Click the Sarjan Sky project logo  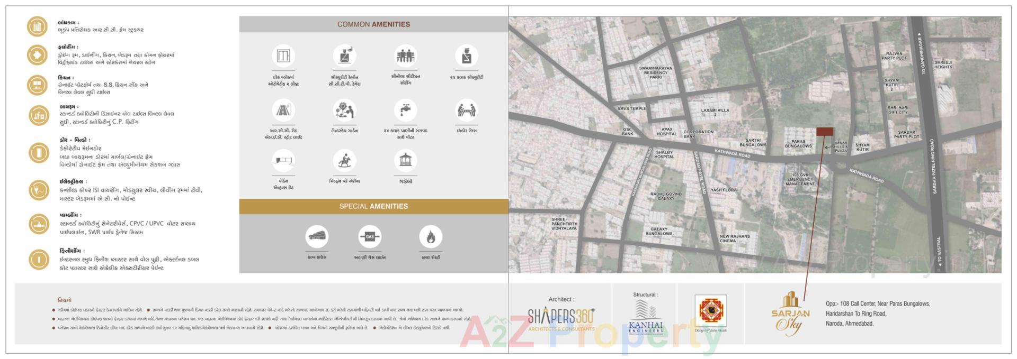pos(790,314)
